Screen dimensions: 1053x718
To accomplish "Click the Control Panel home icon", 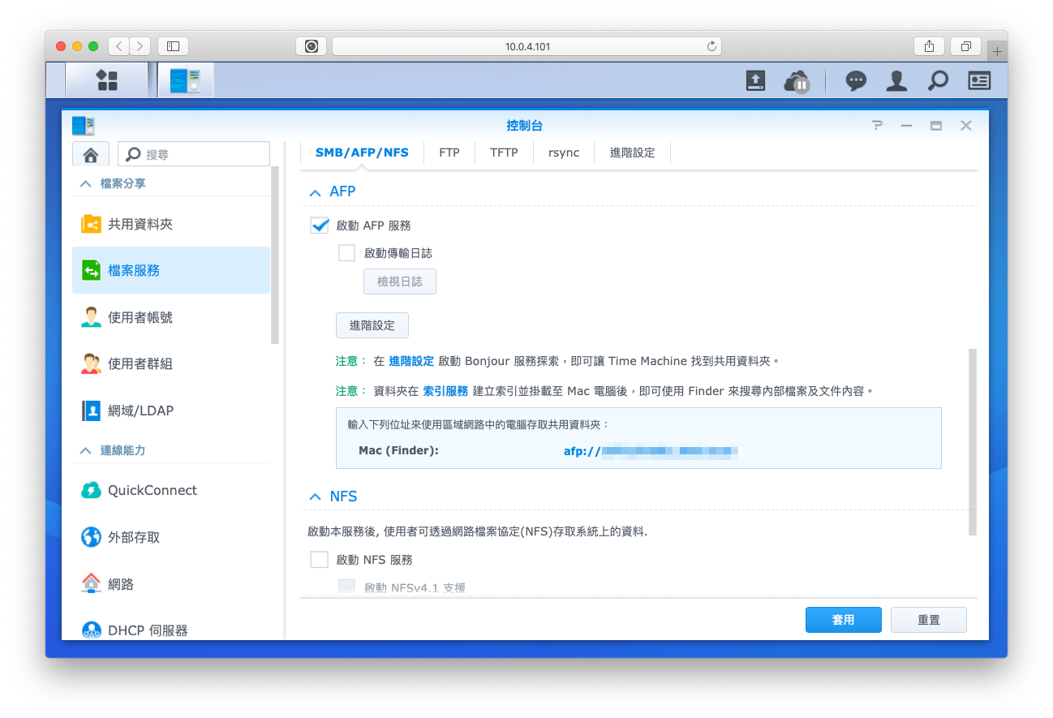I will pyautogui.click(x=91, y=154).
